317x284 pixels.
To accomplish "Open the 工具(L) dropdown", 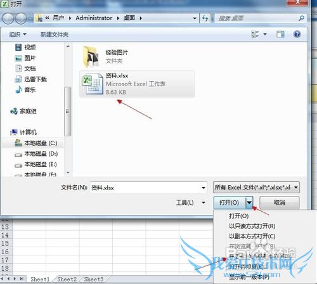I will pyautogui.click(x=191, y=203).
